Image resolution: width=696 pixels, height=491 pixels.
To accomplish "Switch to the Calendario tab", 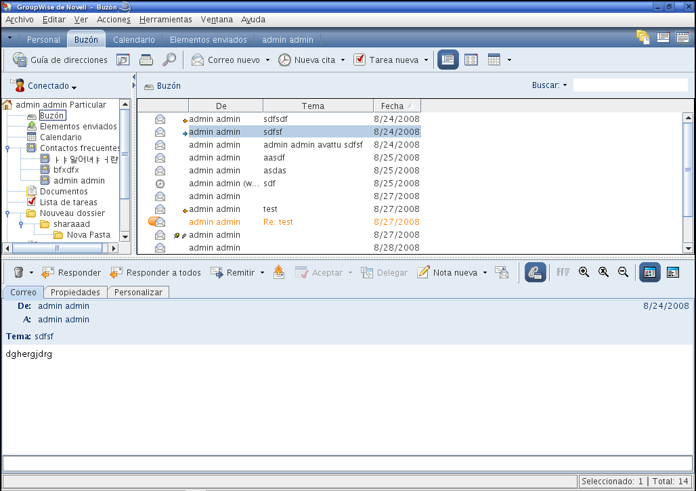I will point(133,39).
